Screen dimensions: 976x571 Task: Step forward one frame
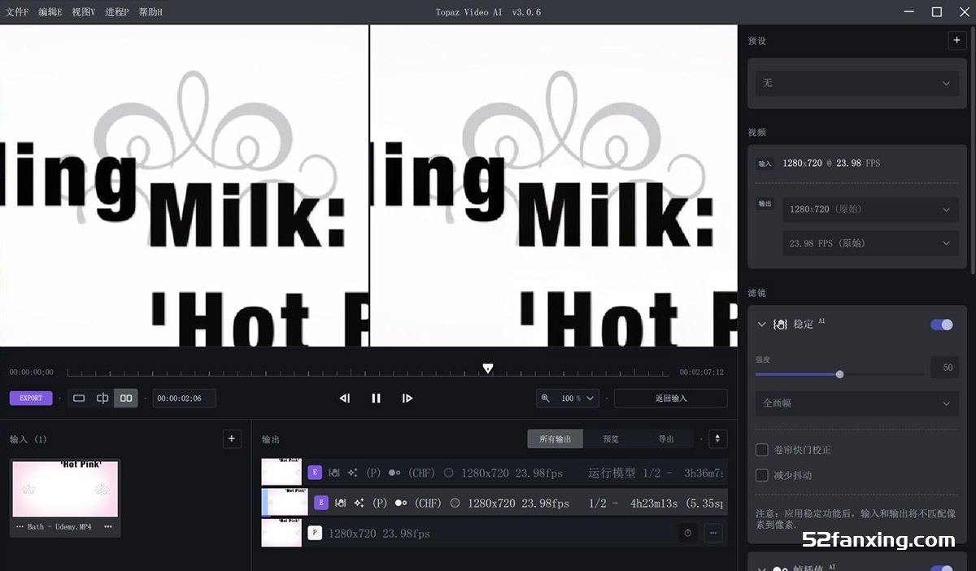[407, 398]
